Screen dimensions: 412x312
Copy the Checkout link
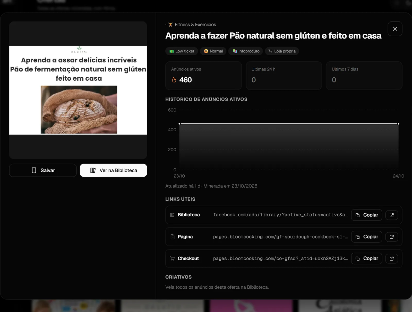pos(366,259)
